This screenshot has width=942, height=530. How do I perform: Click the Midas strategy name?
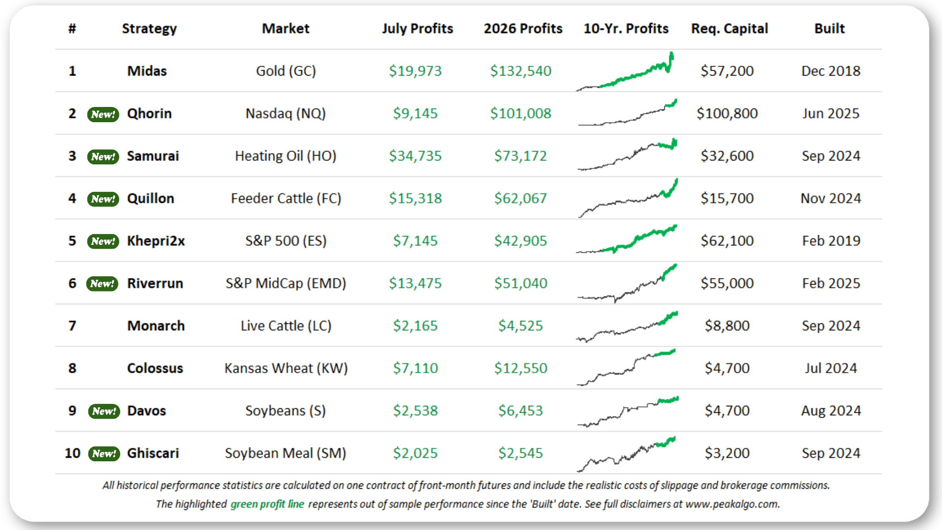[147, 71]
